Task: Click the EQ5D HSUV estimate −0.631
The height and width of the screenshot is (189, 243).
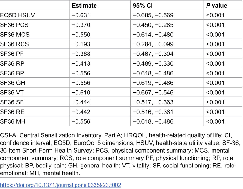Action: [x=81, y=15]
